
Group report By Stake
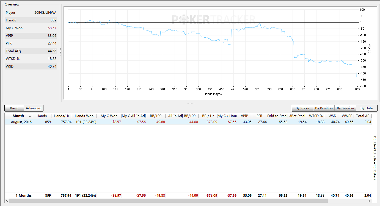302,108
